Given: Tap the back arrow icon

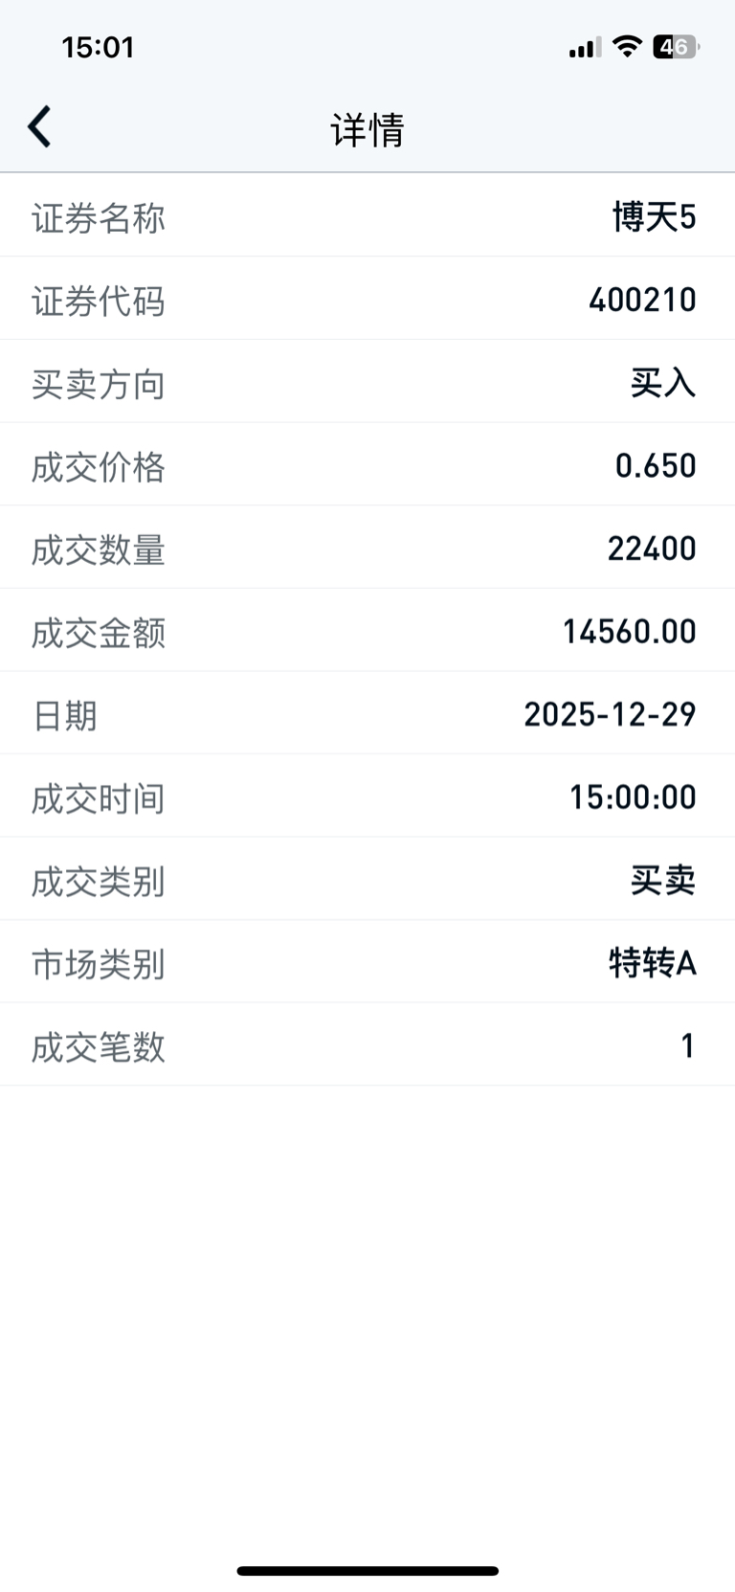Looking at the screenshot, I should point(39,127).
